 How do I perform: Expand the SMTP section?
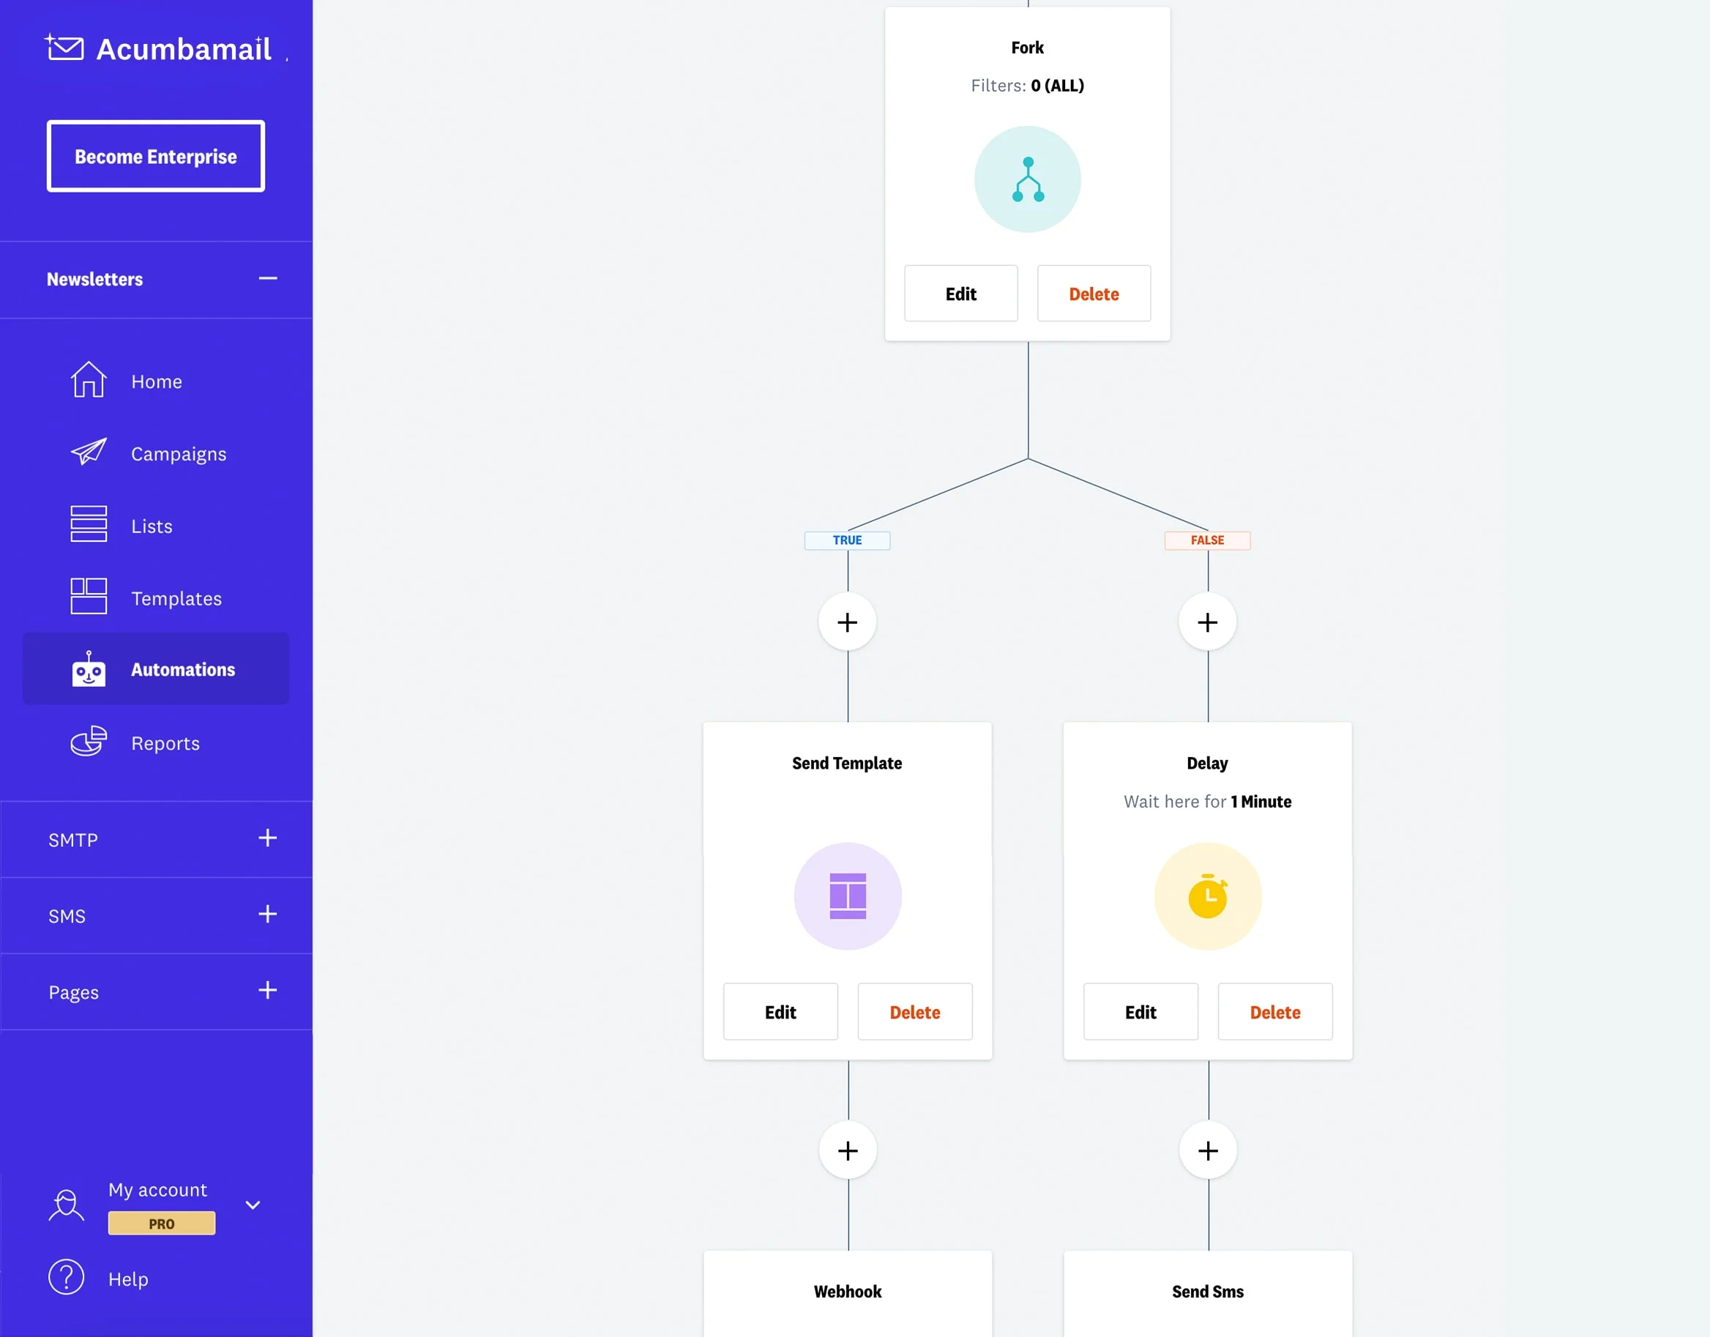click(268, 838)
